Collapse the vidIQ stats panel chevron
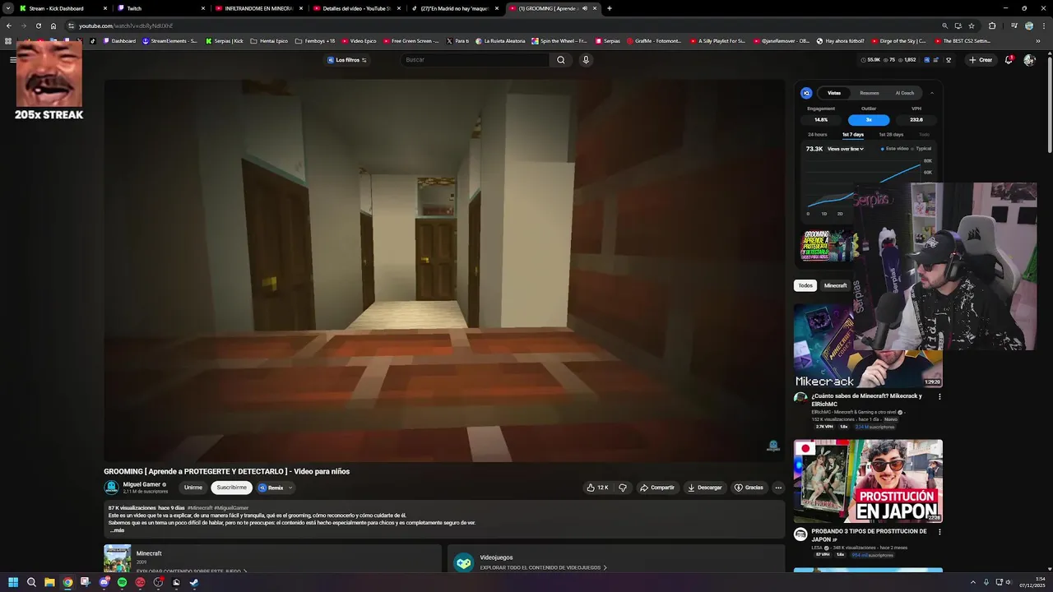Screen dimensions: 1053x592 932,93
